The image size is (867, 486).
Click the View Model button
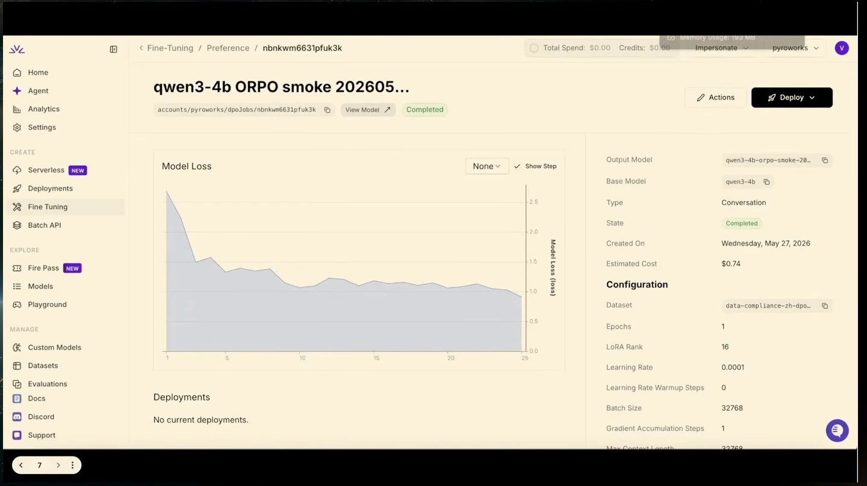point(368,110)
